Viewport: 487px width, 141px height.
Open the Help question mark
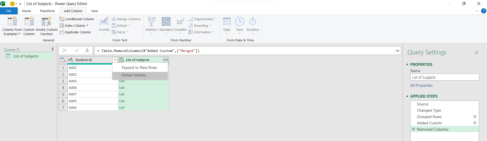coord(483,11)
